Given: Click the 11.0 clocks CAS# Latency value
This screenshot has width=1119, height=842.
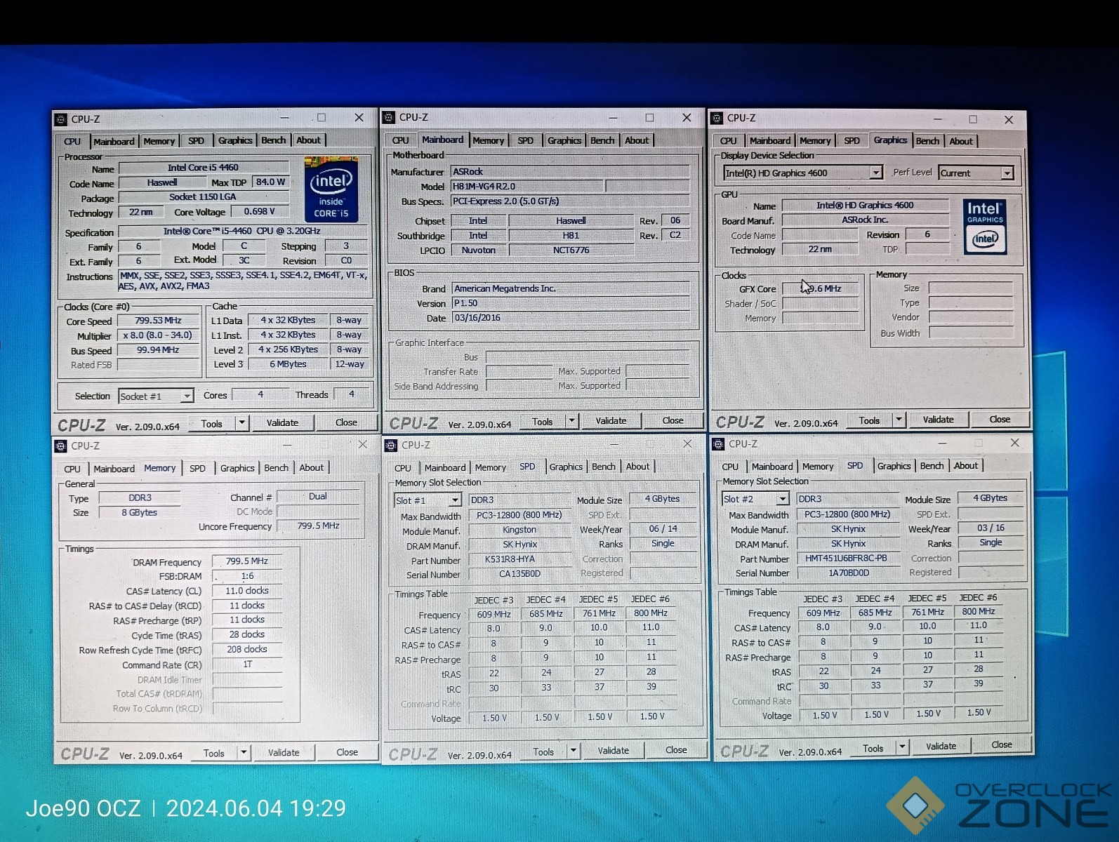Looking at the screenshot, I should (x=247, y=591).
